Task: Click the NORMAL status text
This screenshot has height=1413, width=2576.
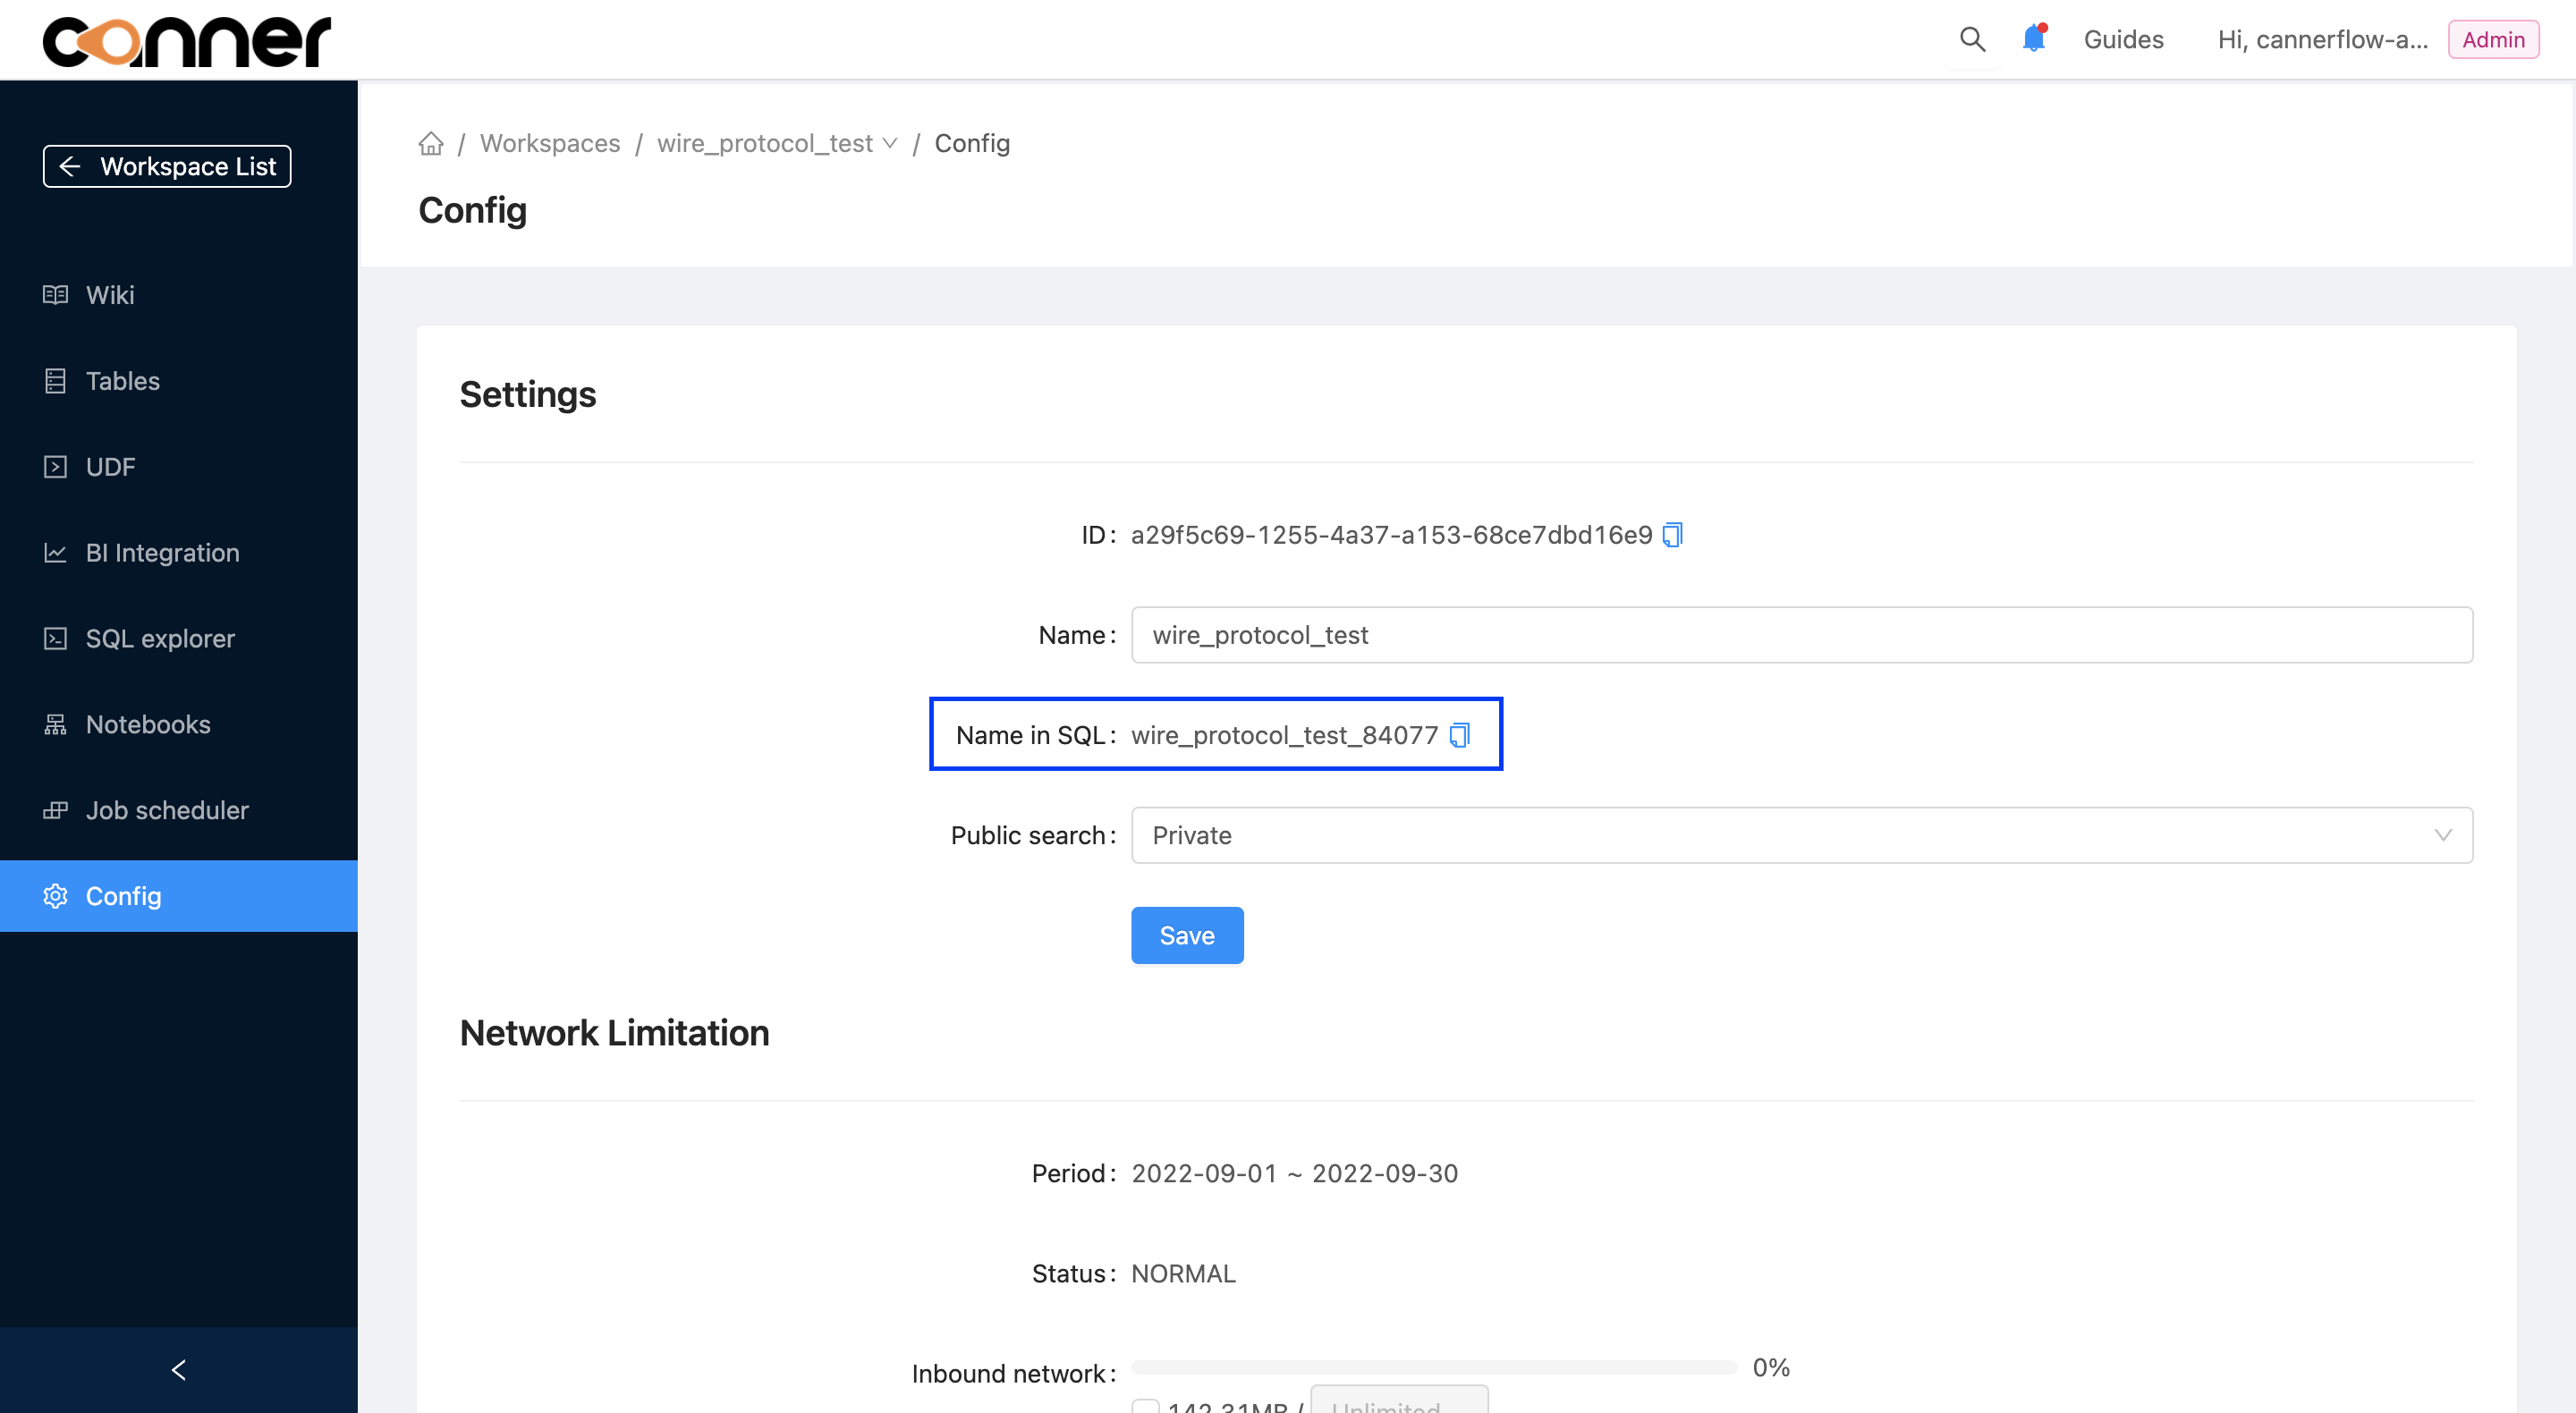Action: pyautogui.click(x=1183, y=1273)
